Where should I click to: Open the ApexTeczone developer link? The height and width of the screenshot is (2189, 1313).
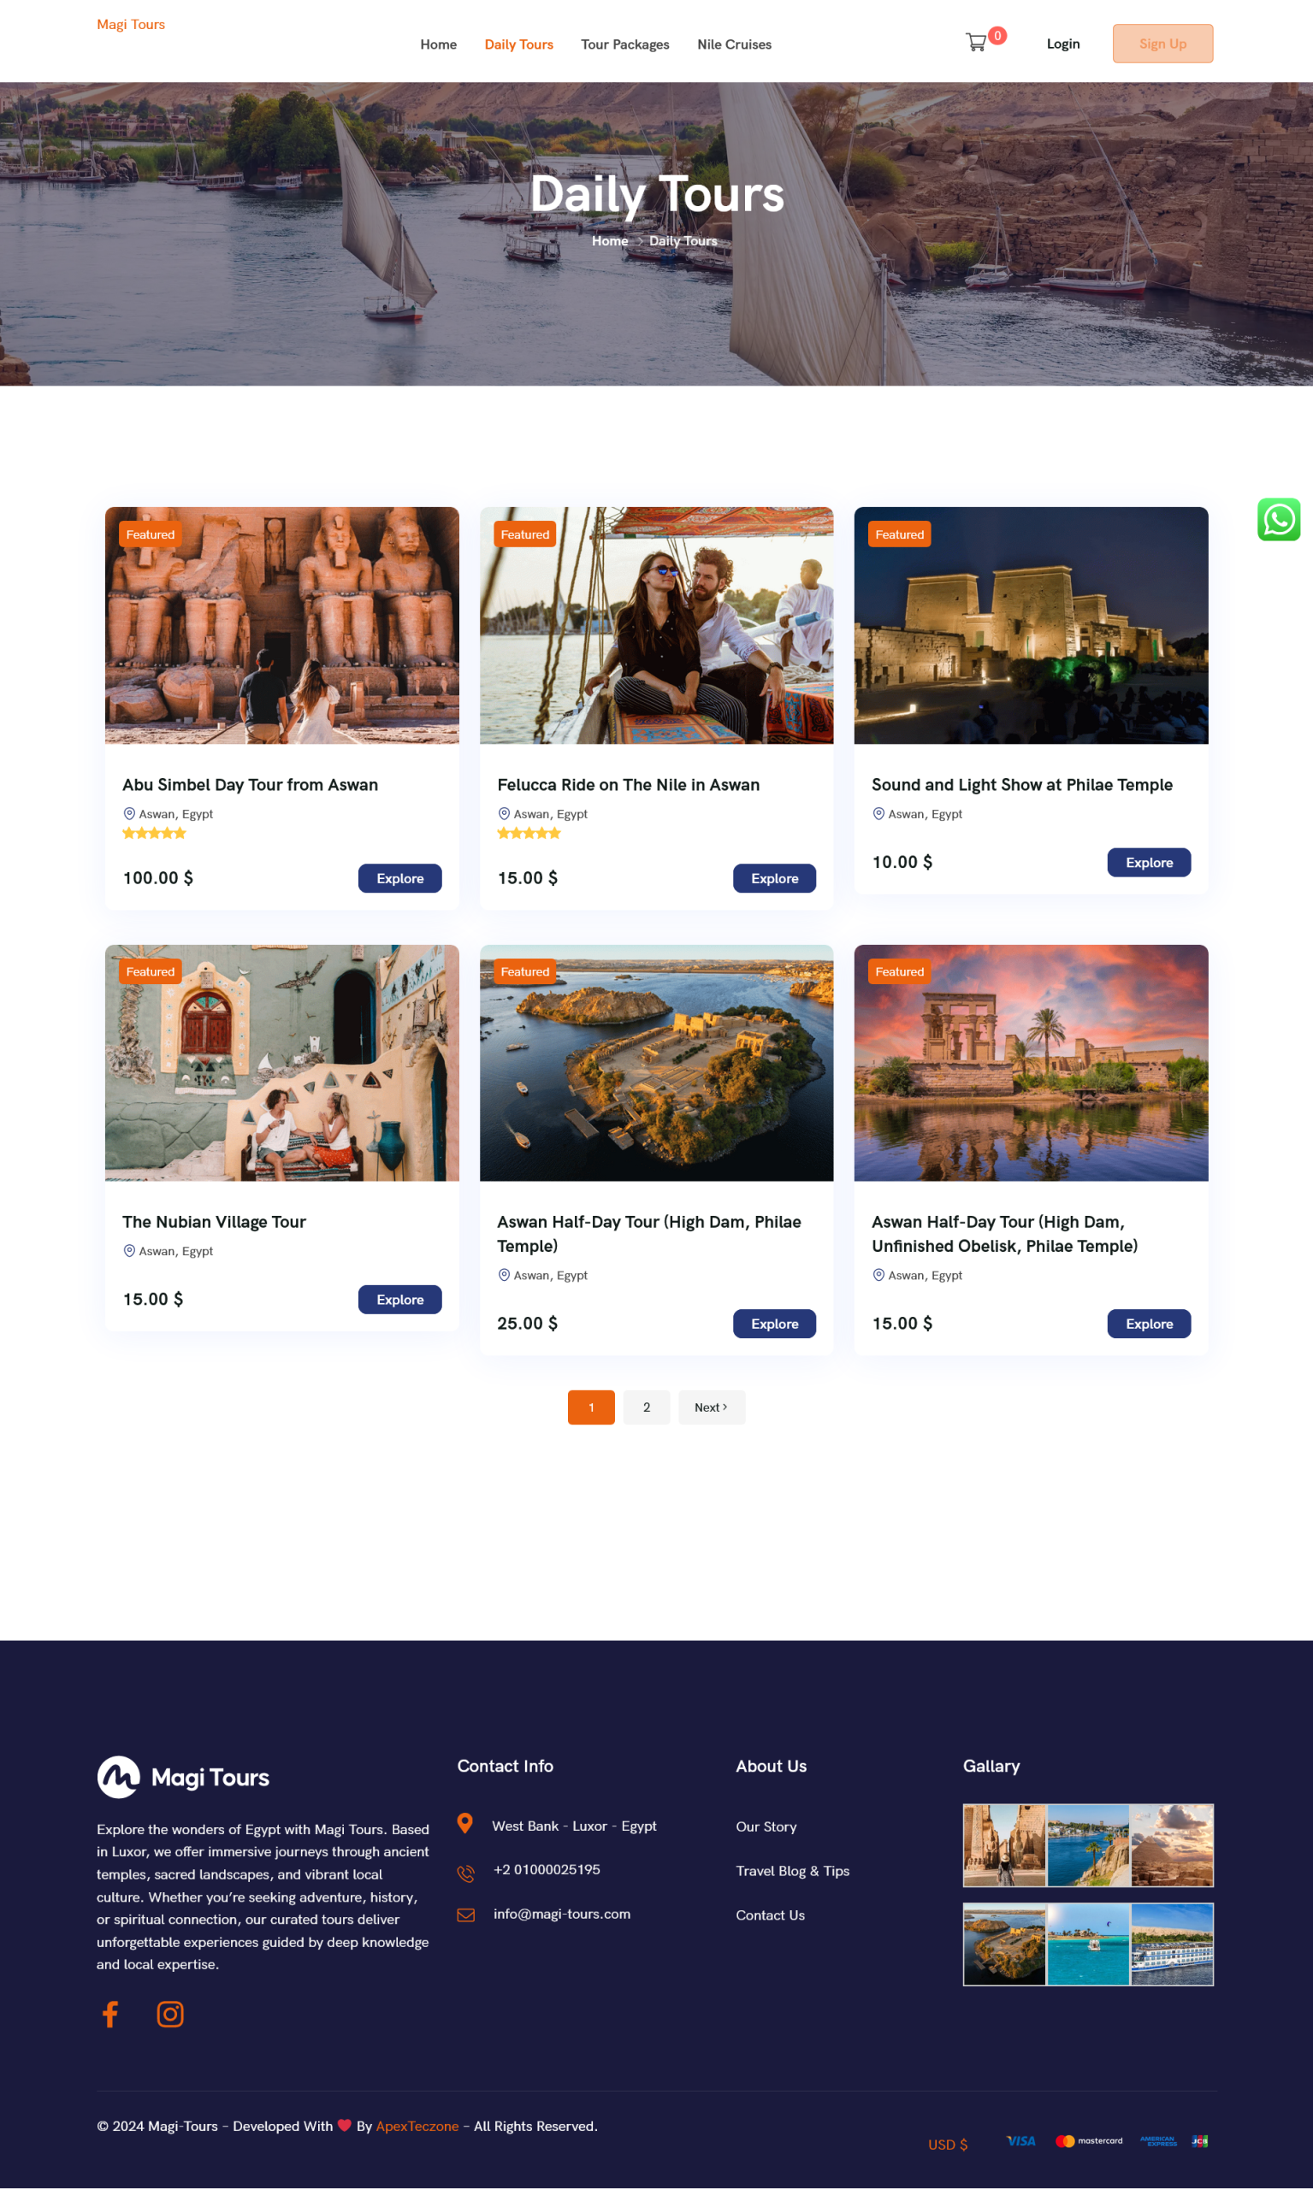417,2126
